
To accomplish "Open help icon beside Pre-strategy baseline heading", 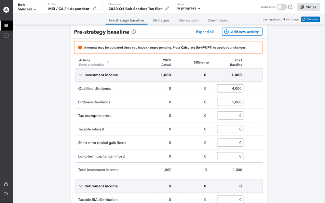I will click(x=134, y=32).
